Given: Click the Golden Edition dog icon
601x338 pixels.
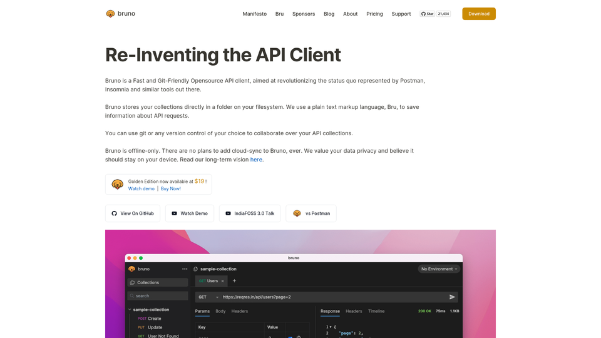Looking at the screenshot, I should [117, 184].
